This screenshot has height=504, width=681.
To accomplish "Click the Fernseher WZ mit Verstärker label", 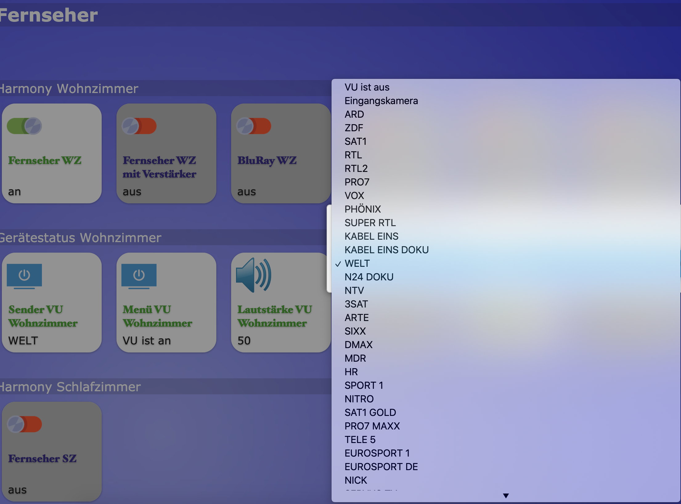I will pos(160,167).
